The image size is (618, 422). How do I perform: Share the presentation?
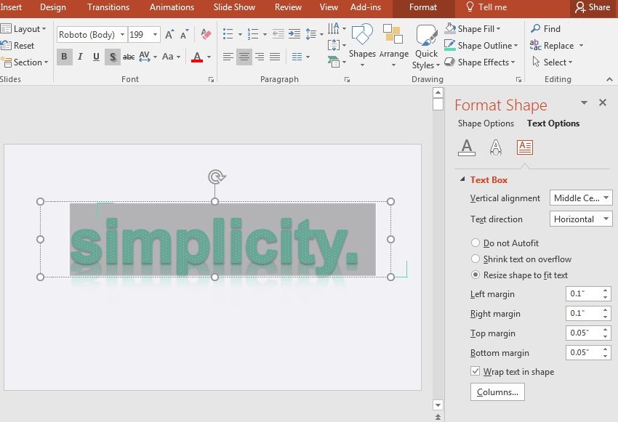[x=593, y=7]
